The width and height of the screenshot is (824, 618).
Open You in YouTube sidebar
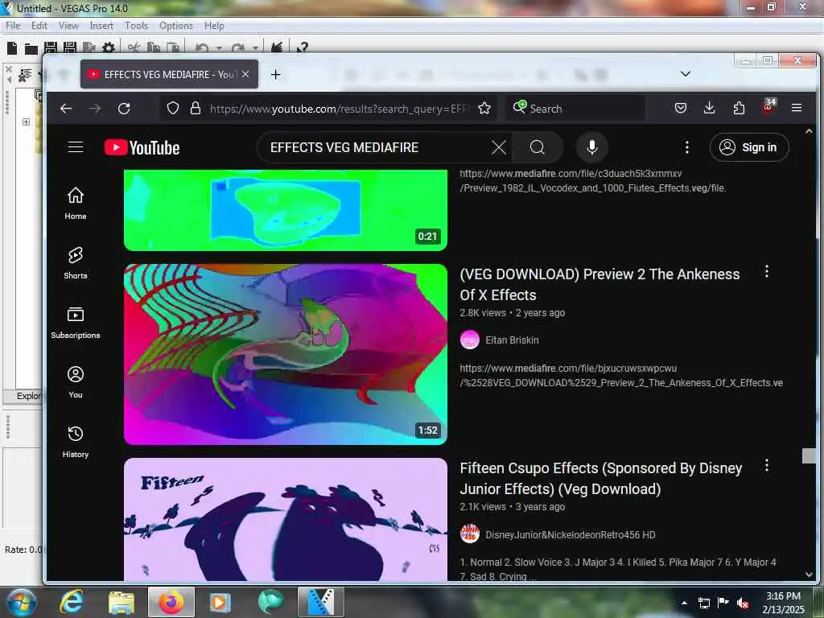pyautogui.click(x=76, y=382)
